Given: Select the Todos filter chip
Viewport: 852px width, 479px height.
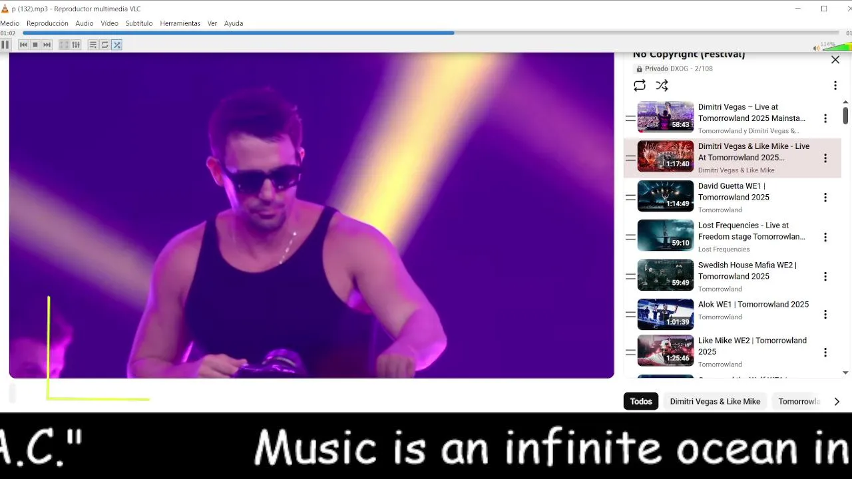Looking at the screenshot, I should click(x=641, y=401).
